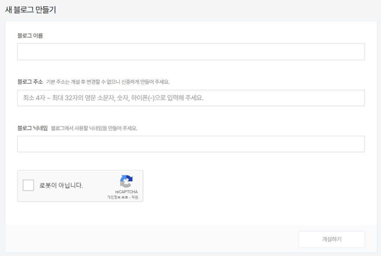Click inside the 블로그 이름 input field
The image size is (381, 256).
(190, 52)
